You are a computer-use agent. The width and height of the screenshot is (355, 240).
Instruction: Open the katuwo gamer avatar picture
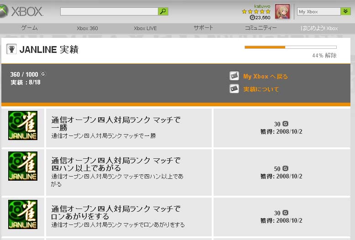(282, 11)
